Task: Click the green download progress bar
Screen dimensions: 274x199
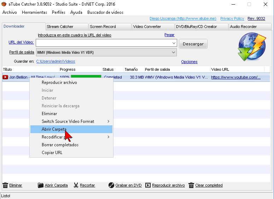Action: click(86, 76)
